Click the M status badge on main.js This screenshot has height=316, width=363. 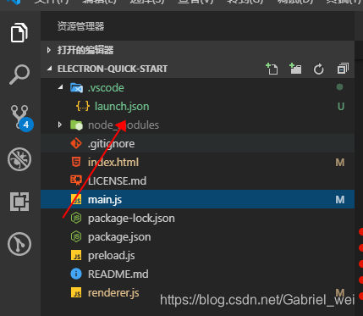(340, 200)
